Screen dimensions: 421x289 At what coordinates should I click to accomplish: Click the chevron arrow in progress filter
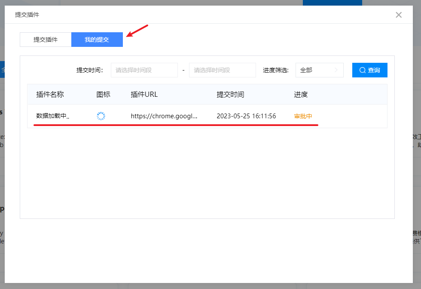click(336, 70)
